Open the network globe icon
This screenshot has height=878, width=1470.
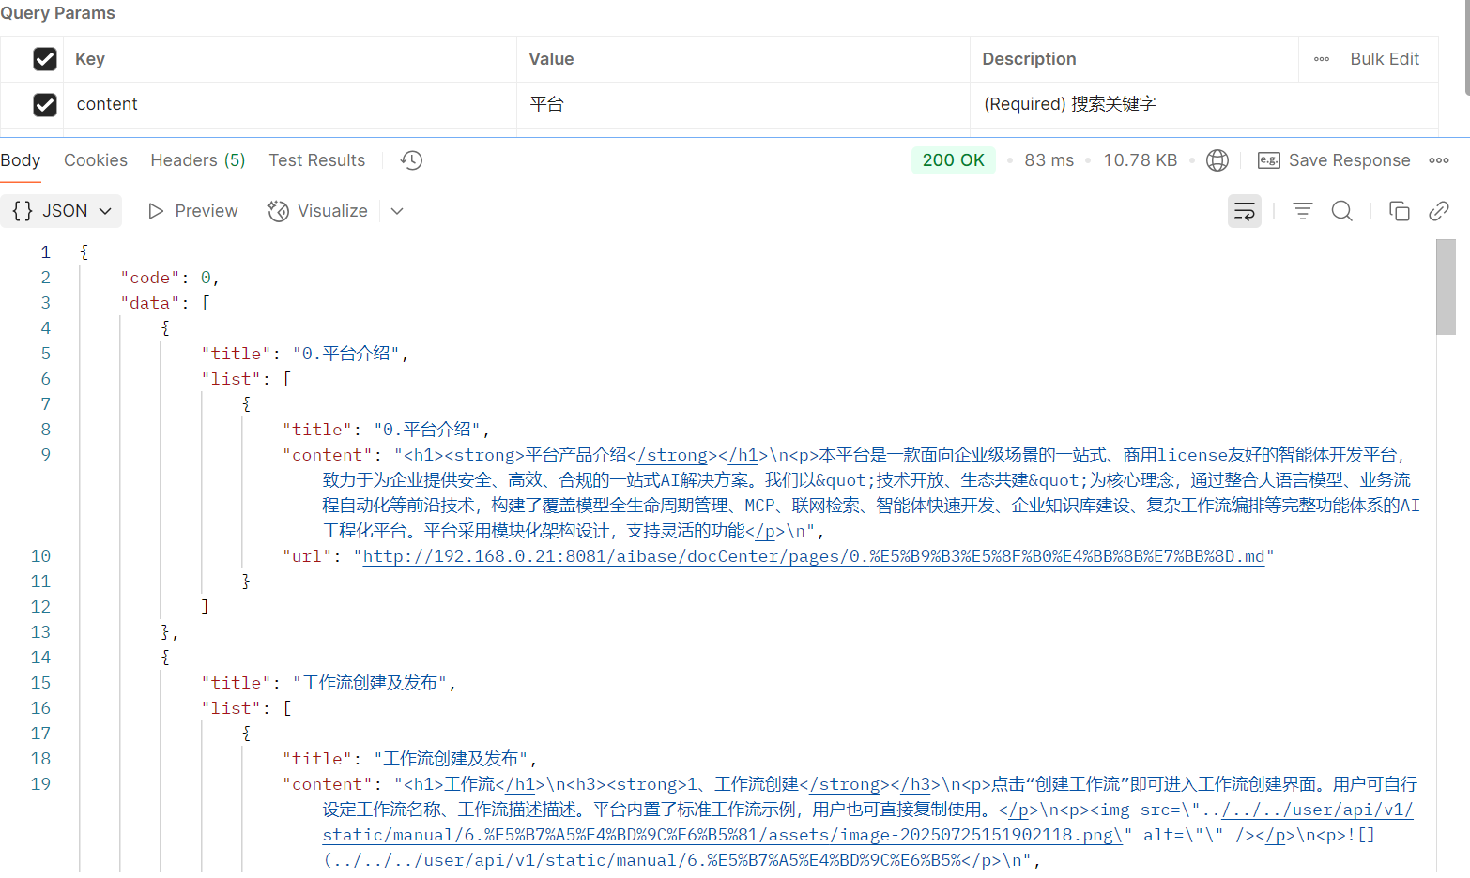tap(1217, 160)
